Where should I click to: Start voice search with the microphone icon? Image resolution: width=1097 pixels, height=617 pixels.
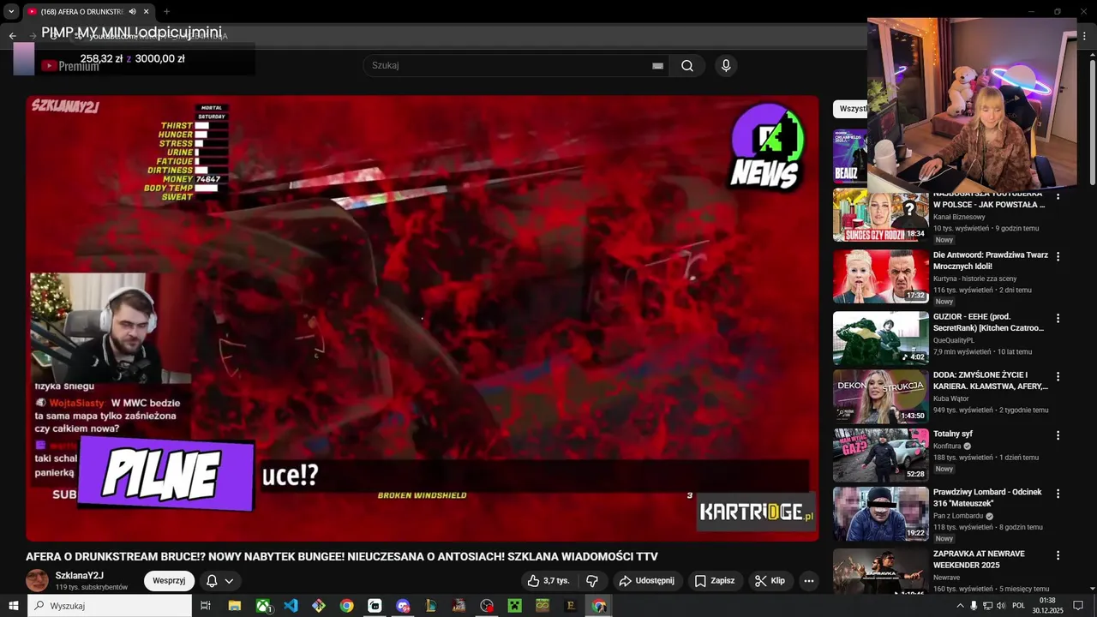click(x=726, y=66)
